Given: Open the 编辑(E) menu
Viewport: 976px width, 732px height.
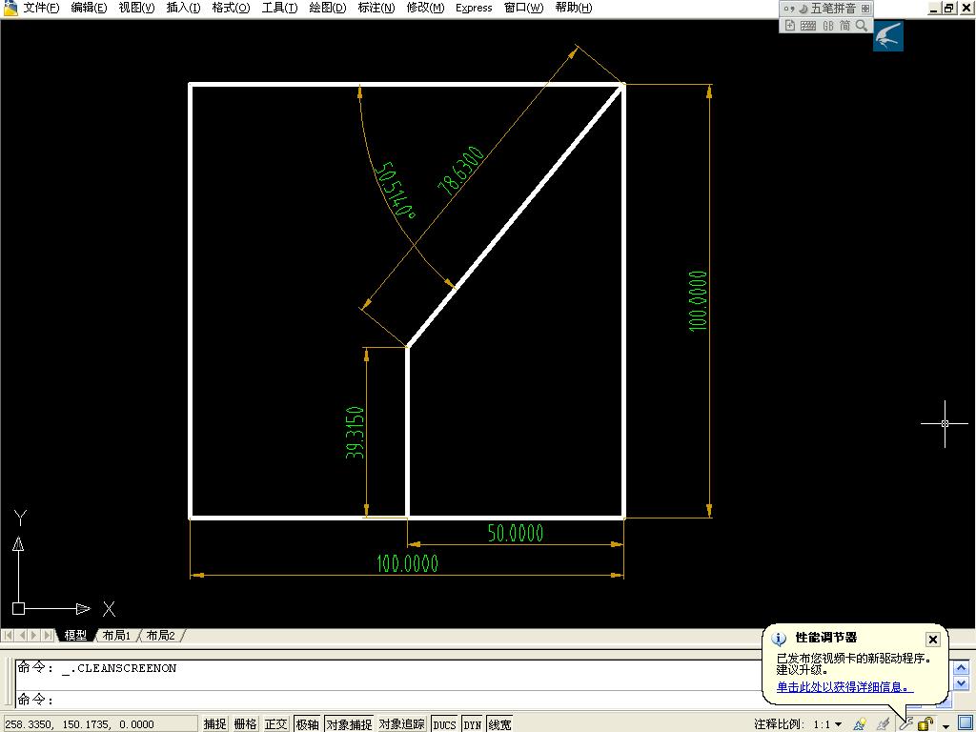Looking at the screenshot, I should tap(89, 8).
